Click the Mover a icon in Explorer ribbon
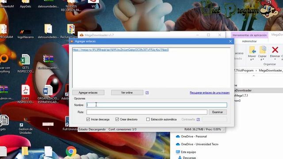Viewport: 283px width, 159px height. click(252, 50)
